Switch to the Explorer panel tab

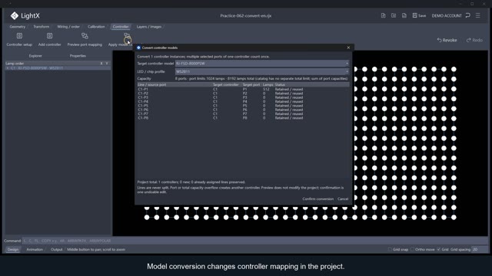point(35,56)
